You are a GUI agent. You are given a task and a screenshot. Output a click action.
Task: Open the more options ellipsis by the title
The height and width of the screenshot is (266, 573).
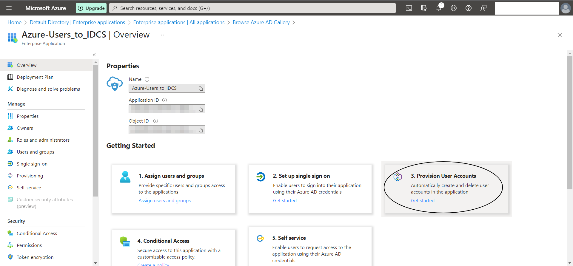click(x=161, y=35)
